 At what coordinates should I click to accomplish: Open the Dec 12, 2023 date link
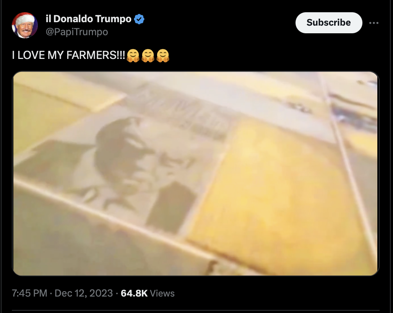[84, 293]
